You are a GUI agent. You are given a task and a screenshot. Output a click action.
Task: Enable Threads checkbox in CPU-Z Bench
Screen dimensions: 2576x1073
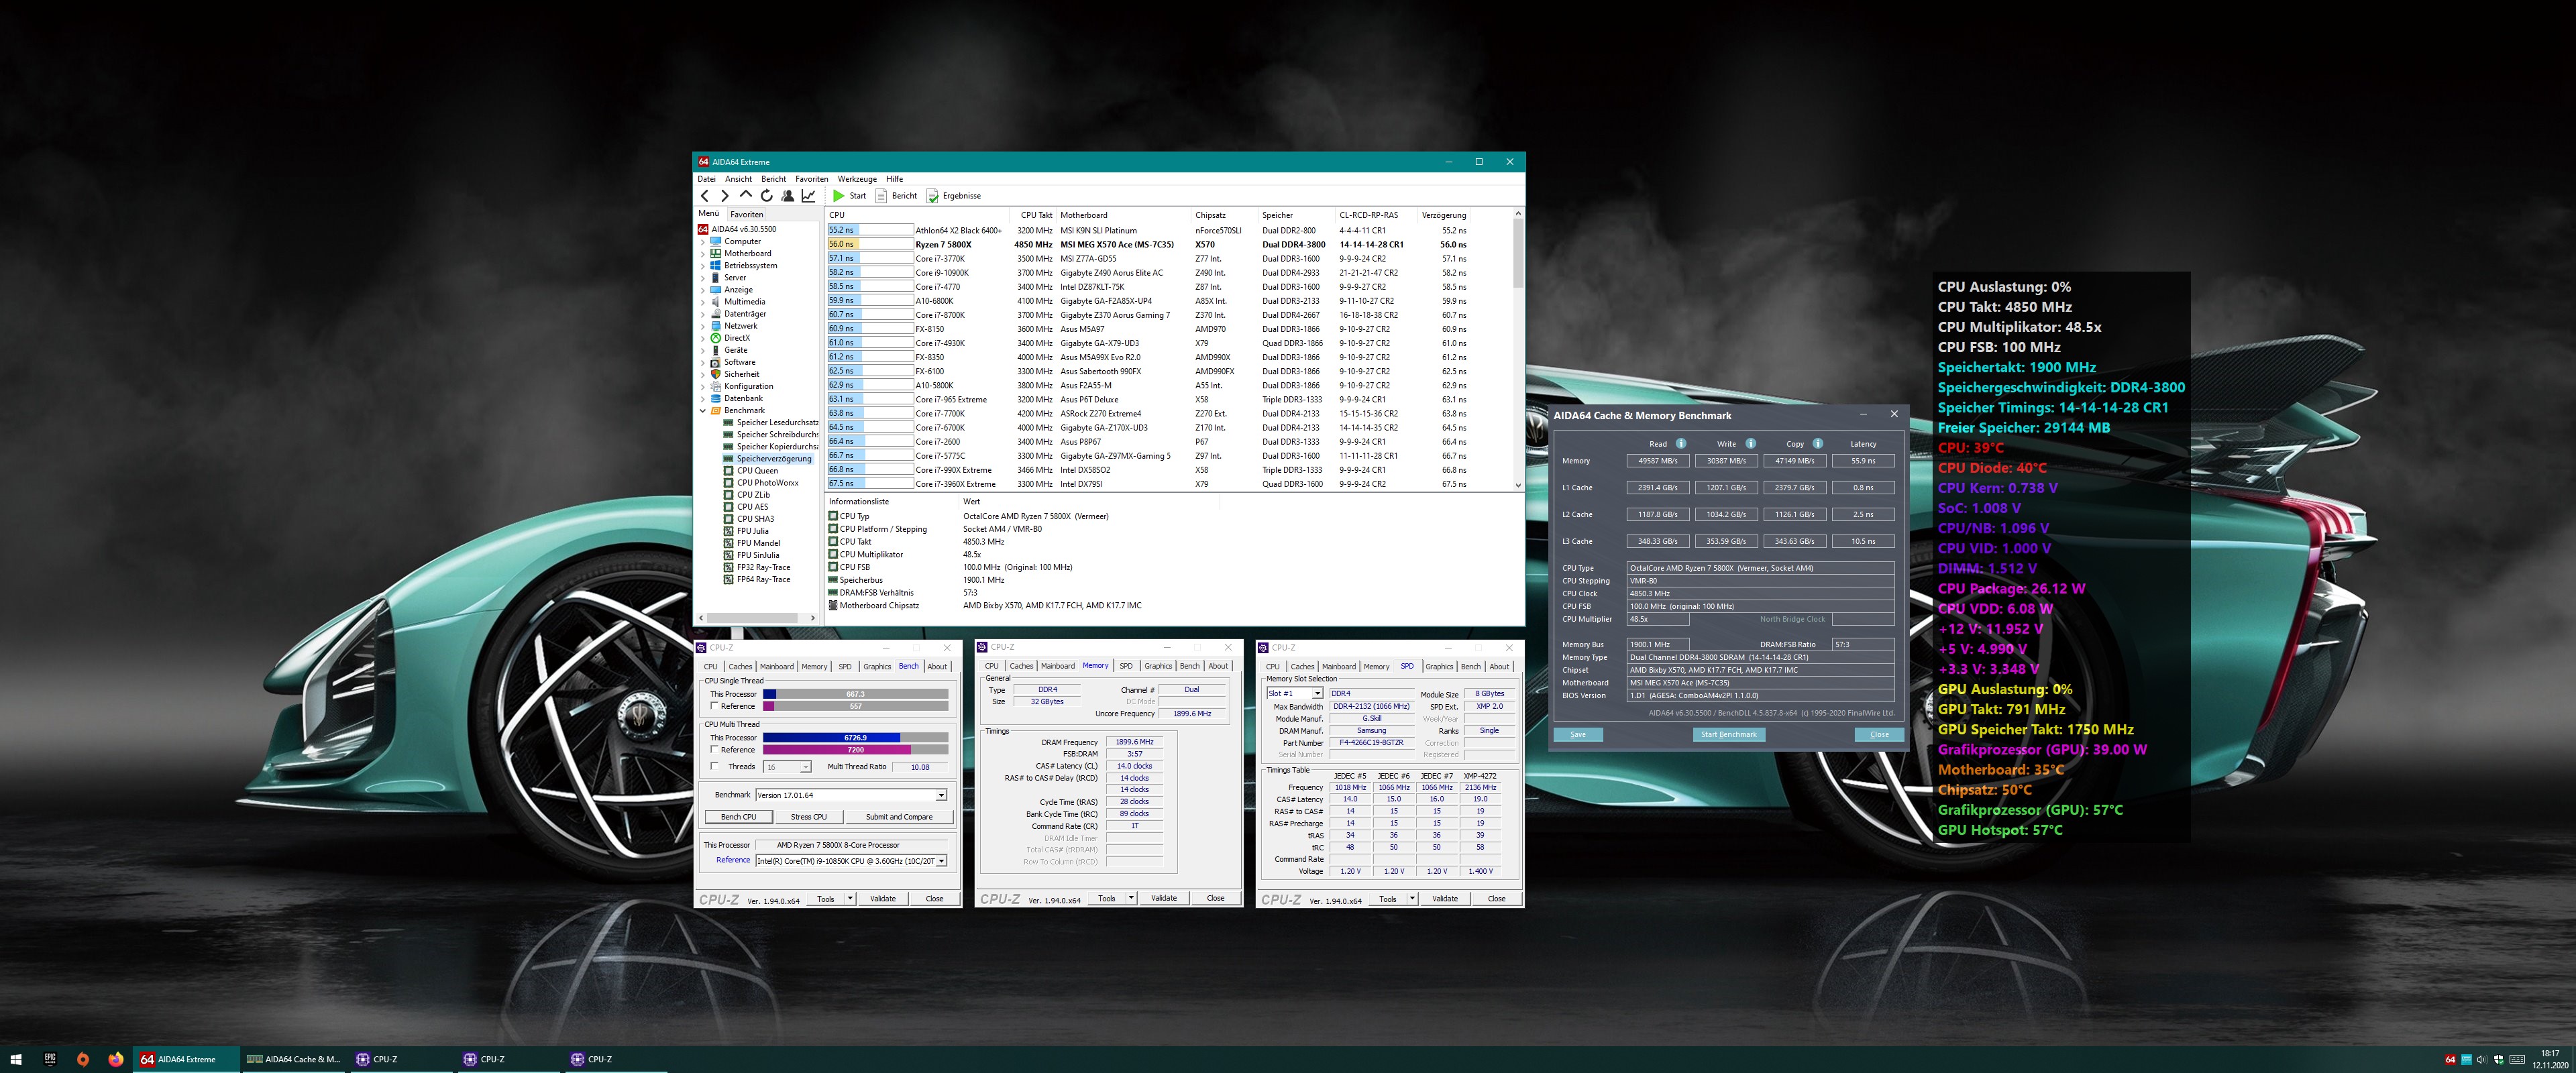[714, 766]
